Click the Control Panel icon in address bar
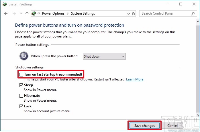This screenshot has width=200, height=132. pos(34,13)
